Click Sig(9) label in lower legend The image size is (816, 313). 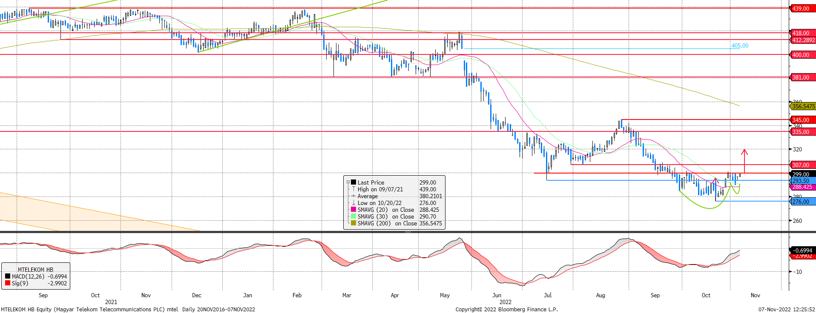click(20, 283)
